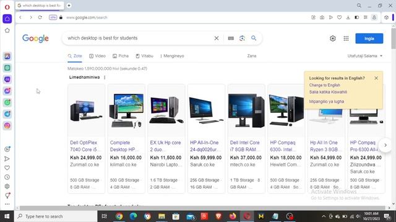Select the Zote results tab

(x=75, y=56)
